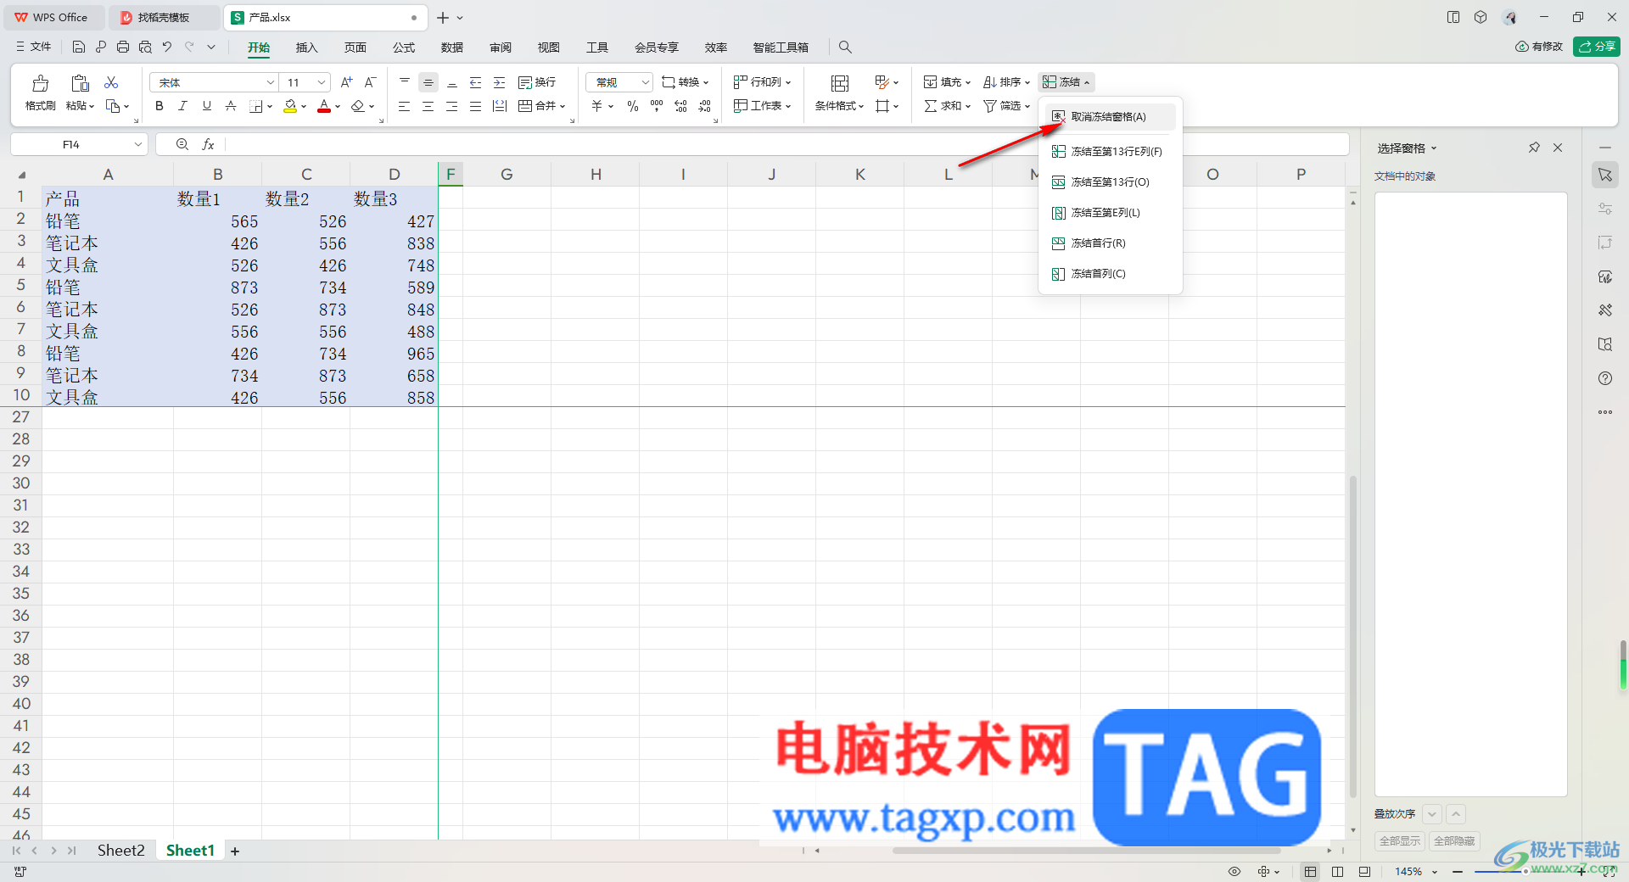
Task: Select freeze to row 13 column E
Action: click(1111, 152)
